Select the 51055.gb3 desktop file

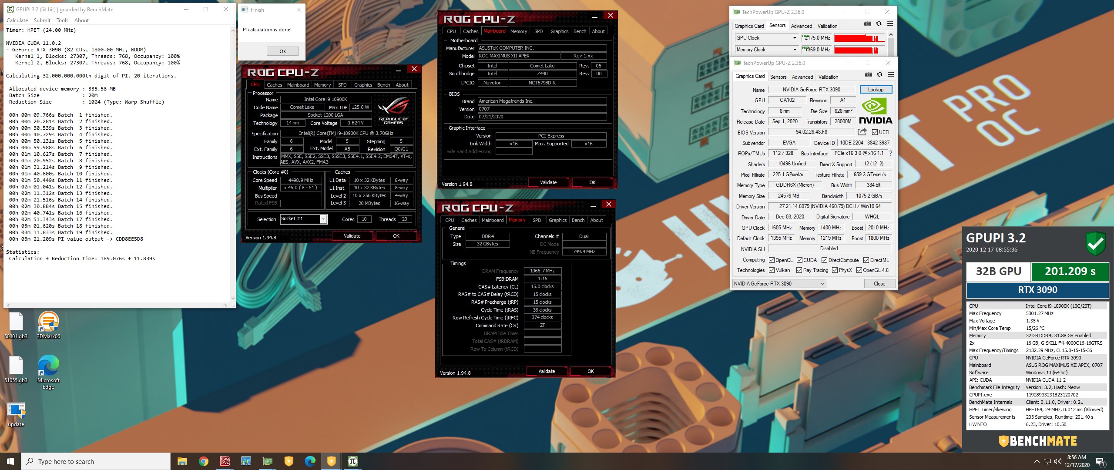[16, 369]
